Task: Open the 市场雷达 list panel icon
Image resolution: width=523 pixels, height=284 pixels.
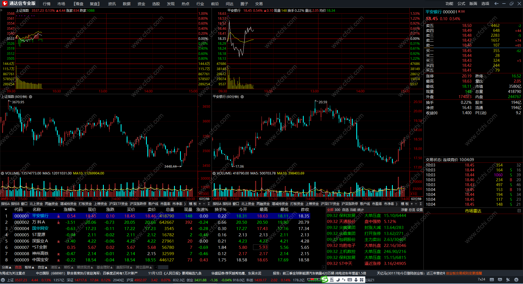Action: [519, 211]
